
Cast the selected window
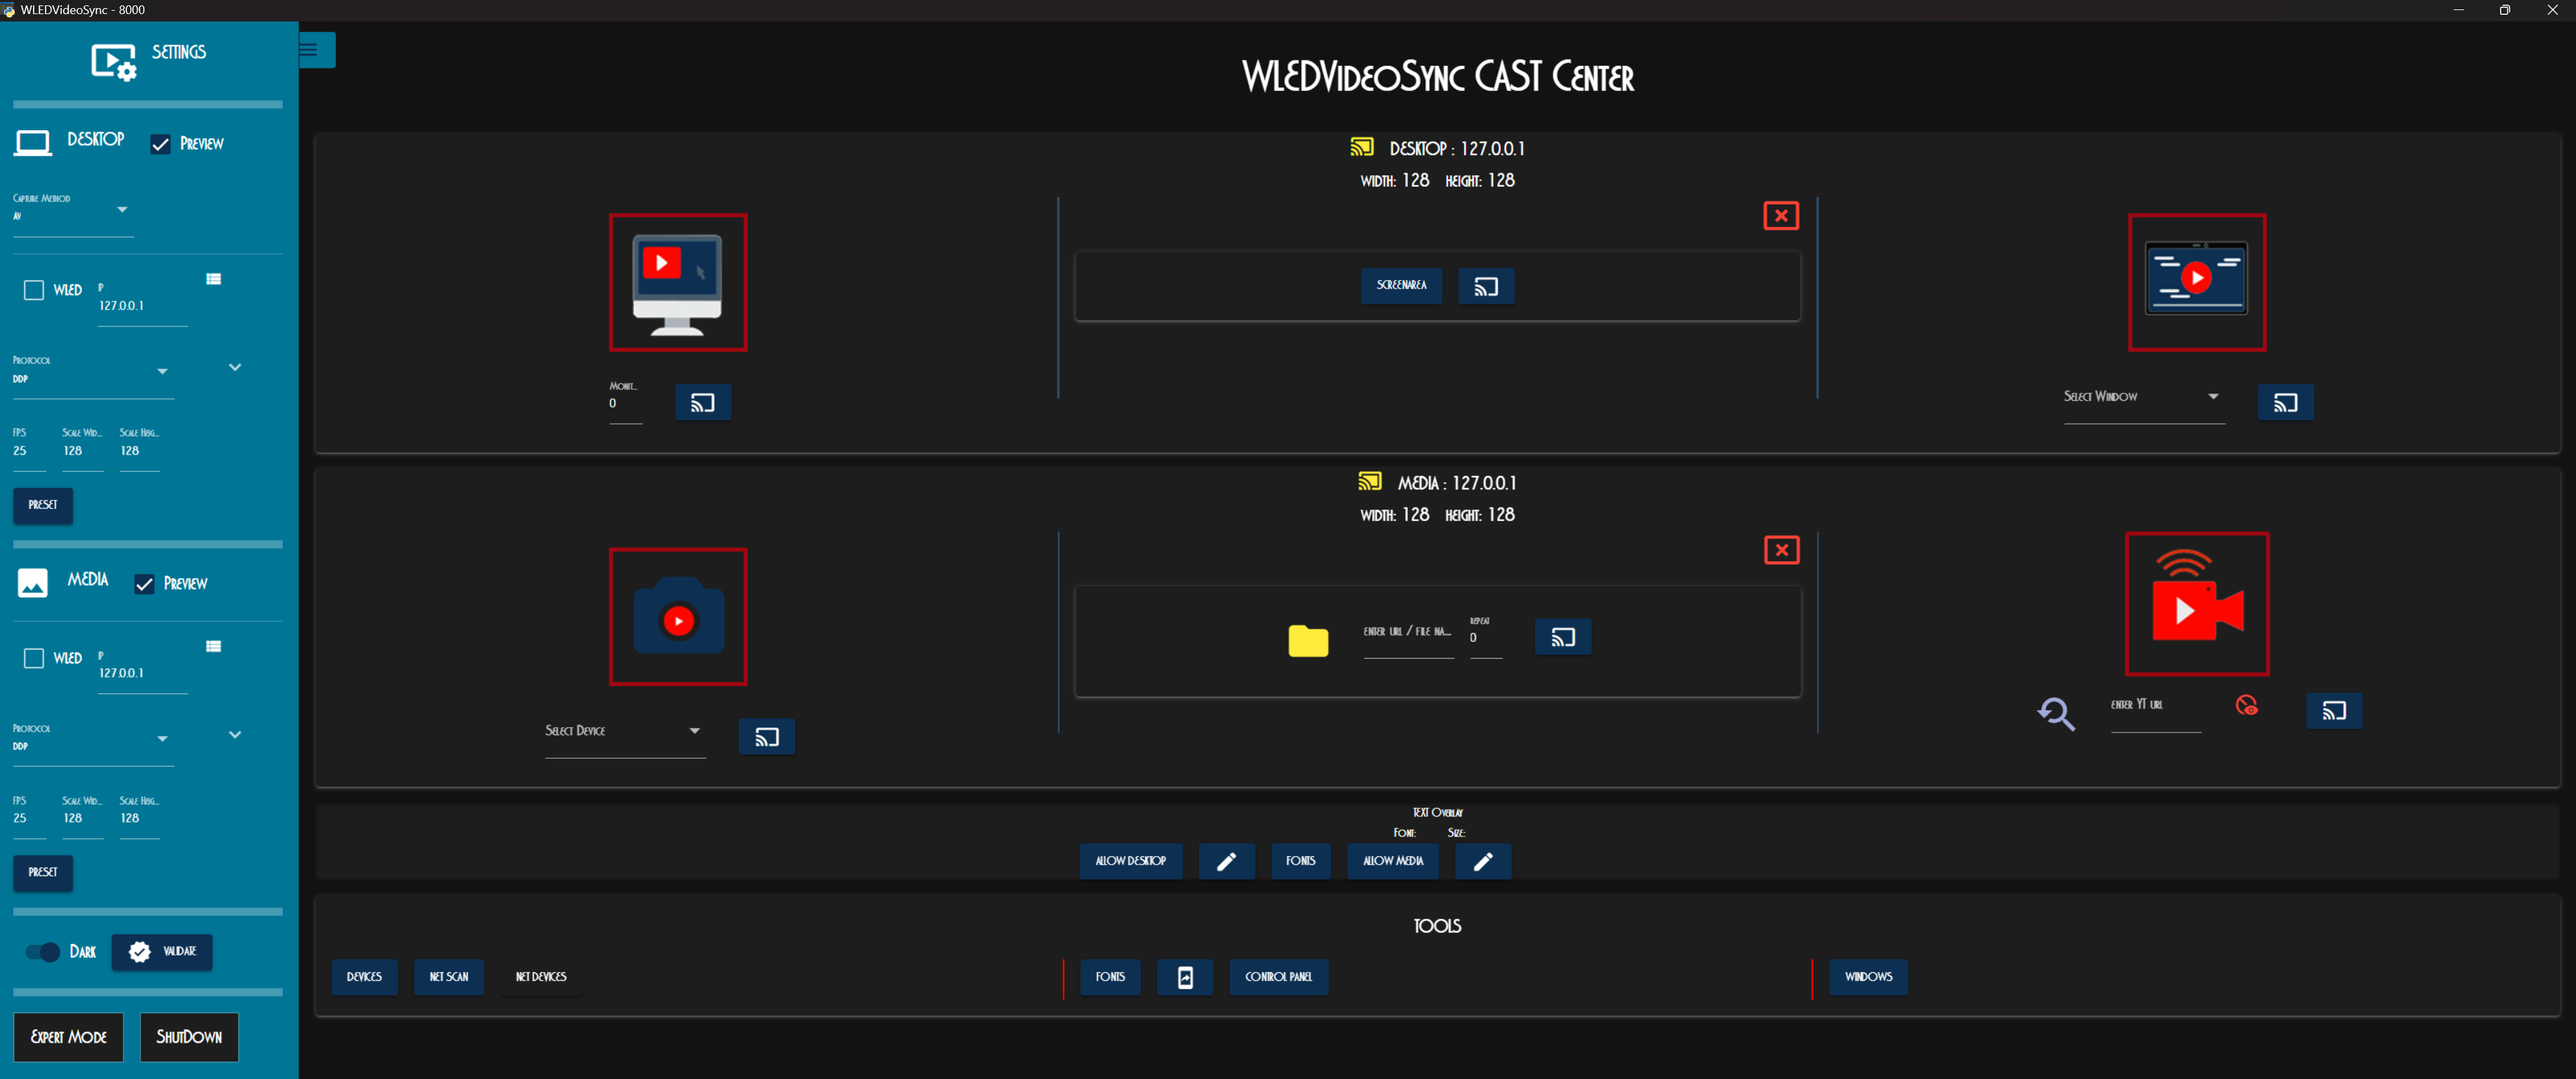tap(2286, 403)
